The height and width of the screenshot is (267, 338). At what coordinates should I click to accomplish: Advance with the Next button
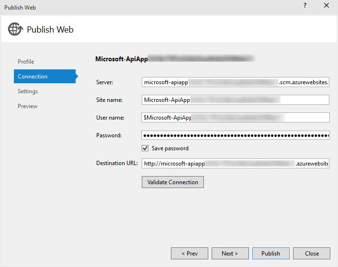click(230, 254)
